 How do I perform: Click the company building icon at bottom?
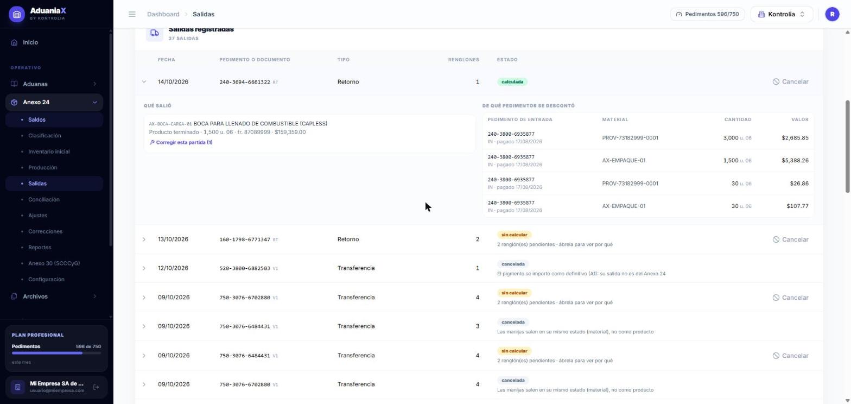[x=17, y=387]
